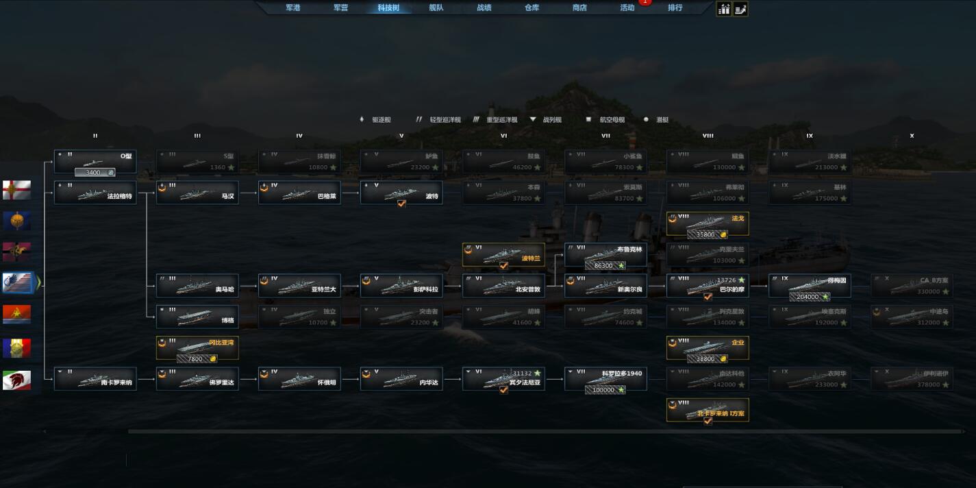
Task: Select the locked 突击者 carrier card
Action: point(401,317)
